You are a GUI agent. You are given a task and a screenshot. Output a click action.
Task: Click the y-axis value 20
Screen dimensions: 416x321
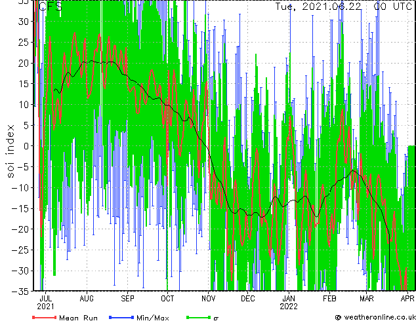tap(24, 63)
